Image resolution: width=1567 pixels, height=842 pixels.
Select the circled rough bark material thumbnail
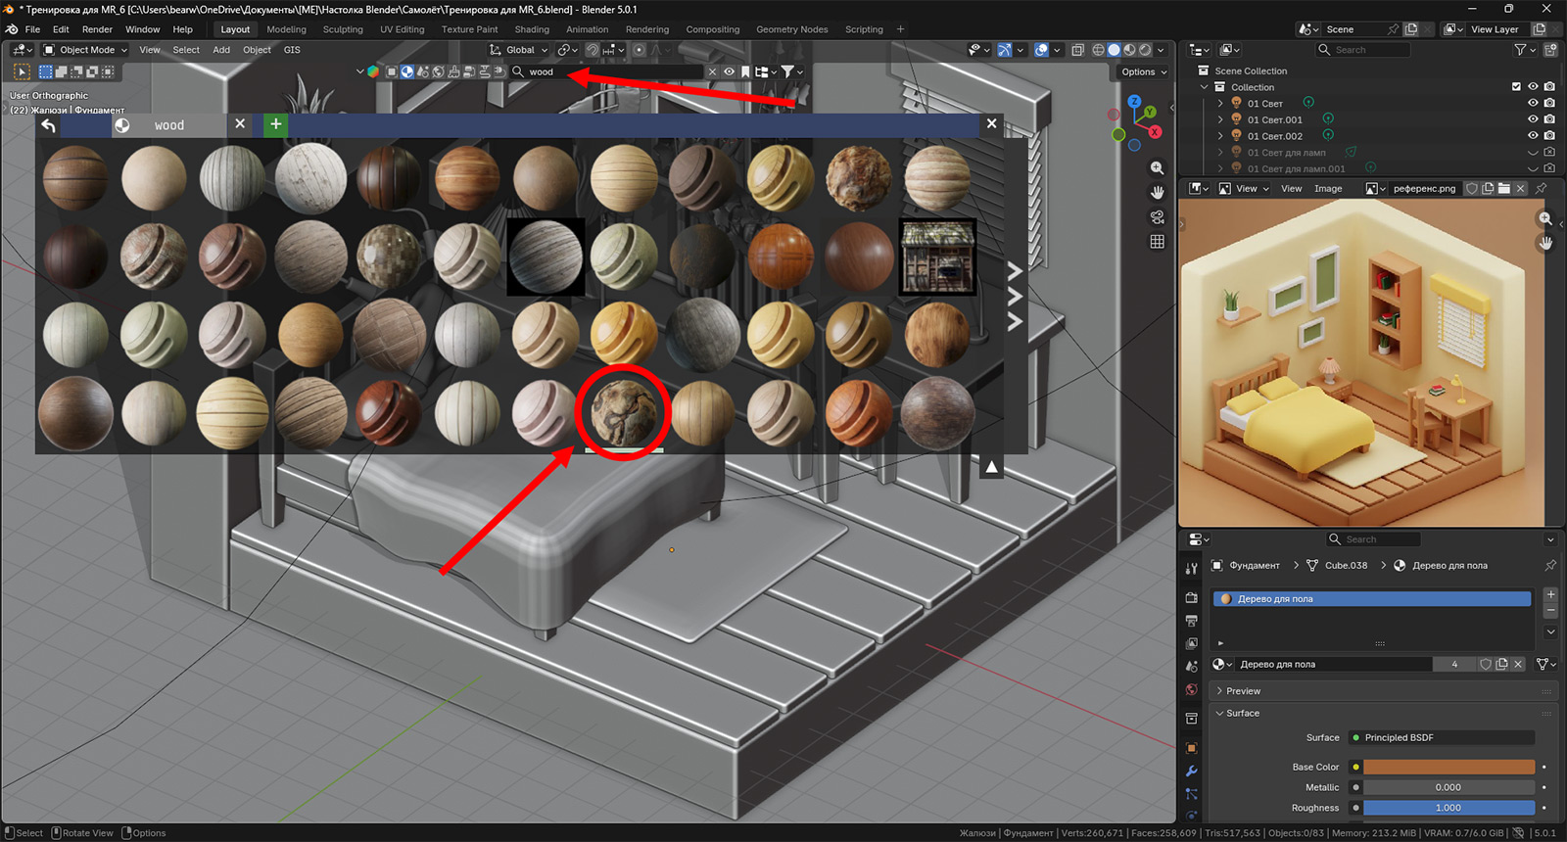623,411
